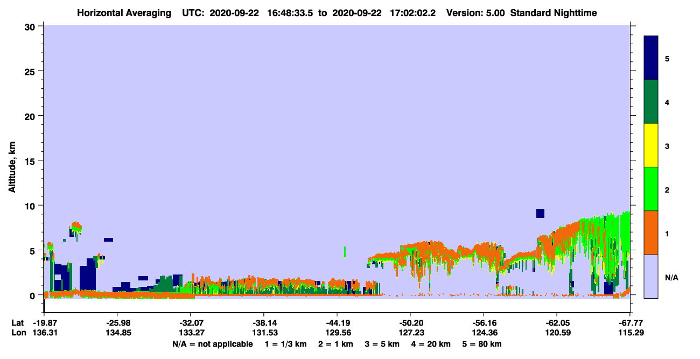Click the orange cloud cap near 8 km at left

(x=76, y=225)
